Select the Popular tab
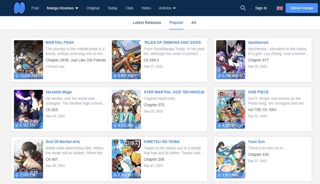Viewport: 320px width, 184px height. click(x=176, y=23)
